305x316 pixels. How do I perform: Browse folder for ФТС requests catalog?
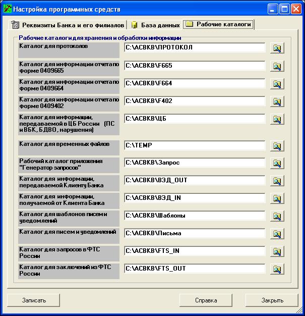[x=277, y=251]
